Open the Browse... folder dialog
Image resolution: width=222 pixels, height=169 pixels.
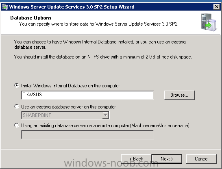click(179, 95)
